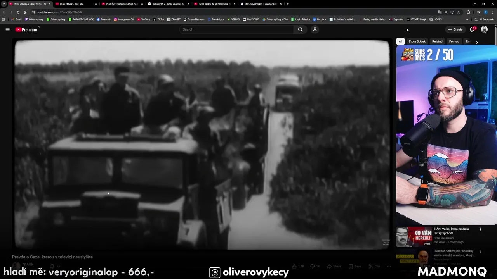Screen dimensions: 497x279
Task: Go forward in browser history
Action: (11, 12)
